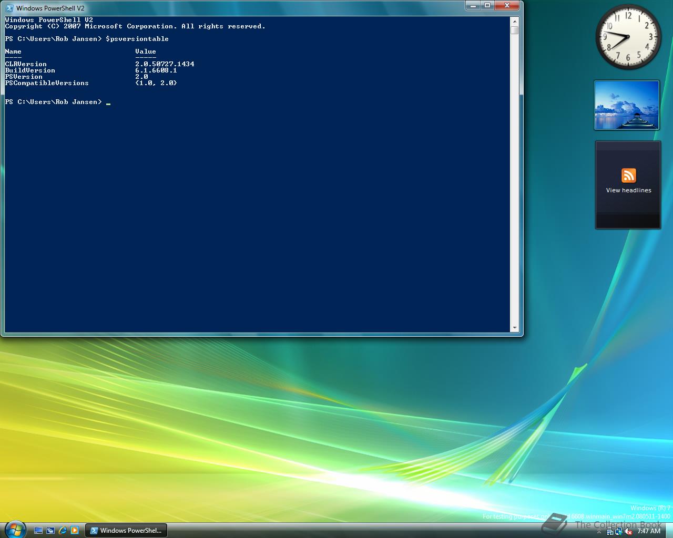Click the BuildVersion row name
This screenshot has width=673, height=538.
(30, 70)
